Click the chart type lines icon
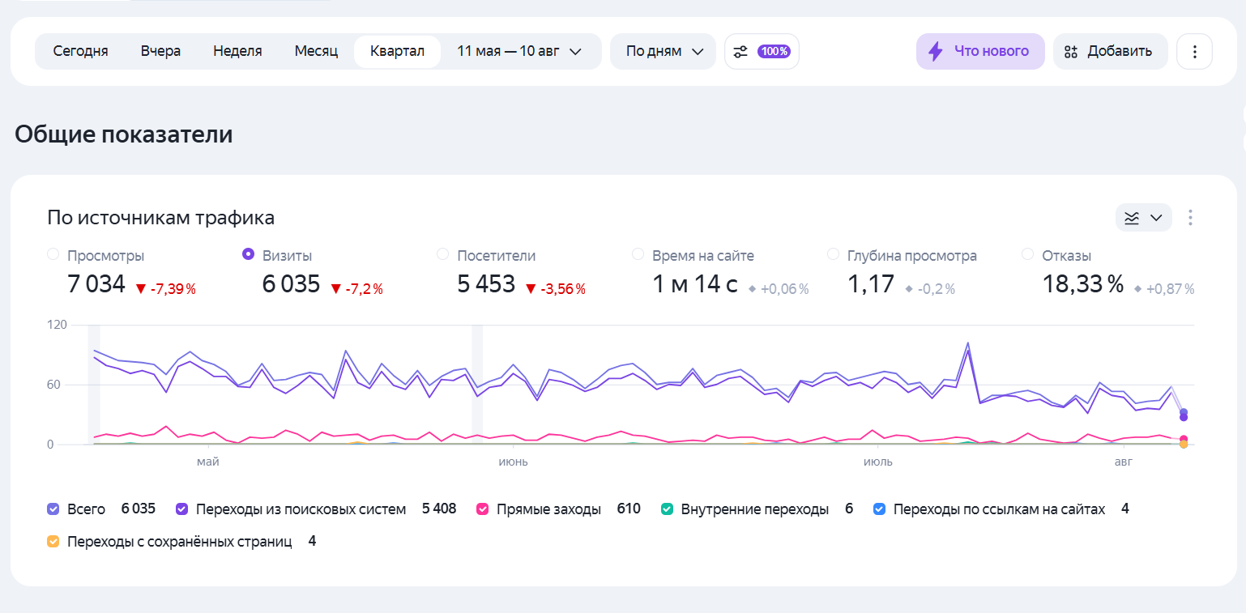Viewport: 1246px width, 613px height. coord(1132,217)
